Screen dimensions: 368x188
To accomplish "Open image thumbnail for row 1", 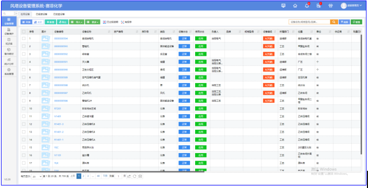I will (x=46, y=39).
